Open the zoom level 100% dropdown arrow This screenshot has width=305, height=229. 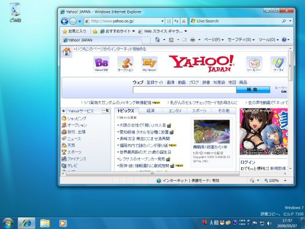(x=285, y=181)
